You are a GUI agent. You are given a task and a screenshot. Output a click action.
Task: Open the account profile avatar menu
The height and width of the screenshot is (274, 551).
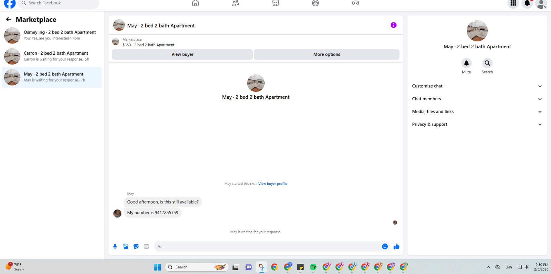point(541,4)
